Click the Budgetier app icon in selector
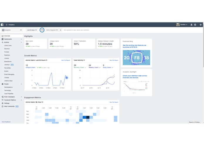 [x=3, y=30]
